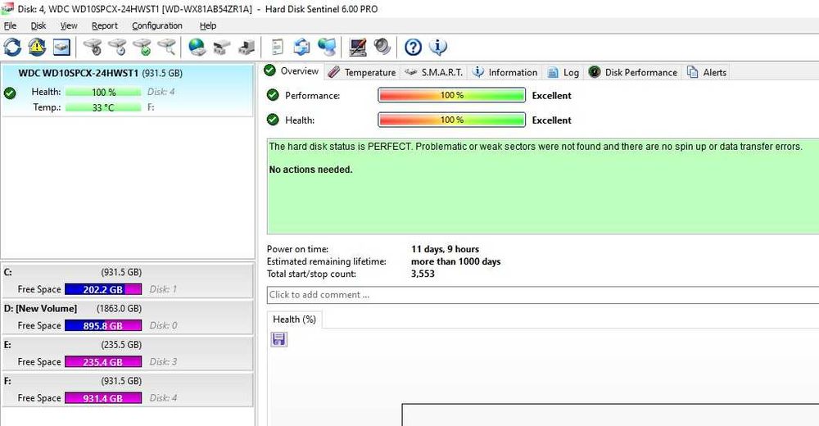This screenshot has height=426, width=819.
Task: Click the network globe and monitor icon
Action: point(327,47)
